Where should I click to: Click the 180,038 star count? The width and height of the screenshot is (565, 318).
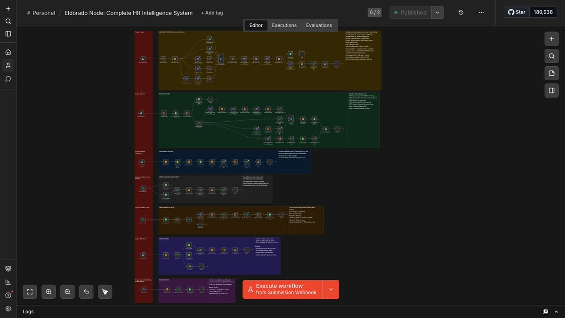(x=543, y=12)
